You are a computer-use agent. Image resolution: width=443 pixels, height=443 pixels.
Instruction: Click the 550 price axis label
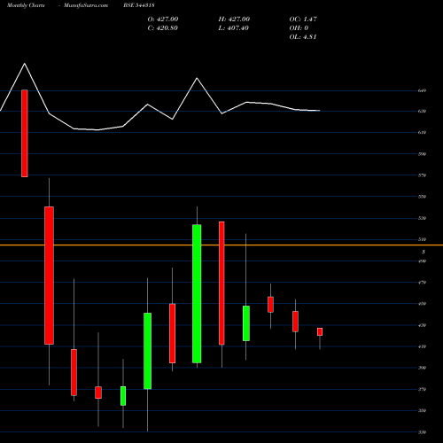[422, 197]
